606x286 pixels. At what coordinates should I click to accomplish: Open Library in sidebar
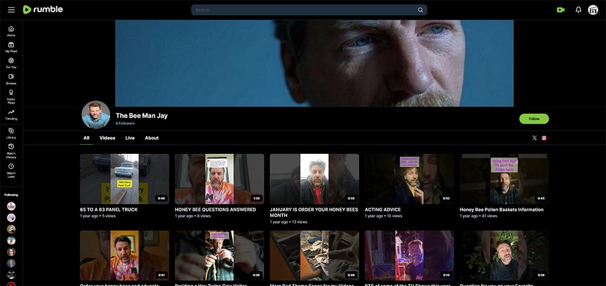pyautogui.click(x=11, y=133)
